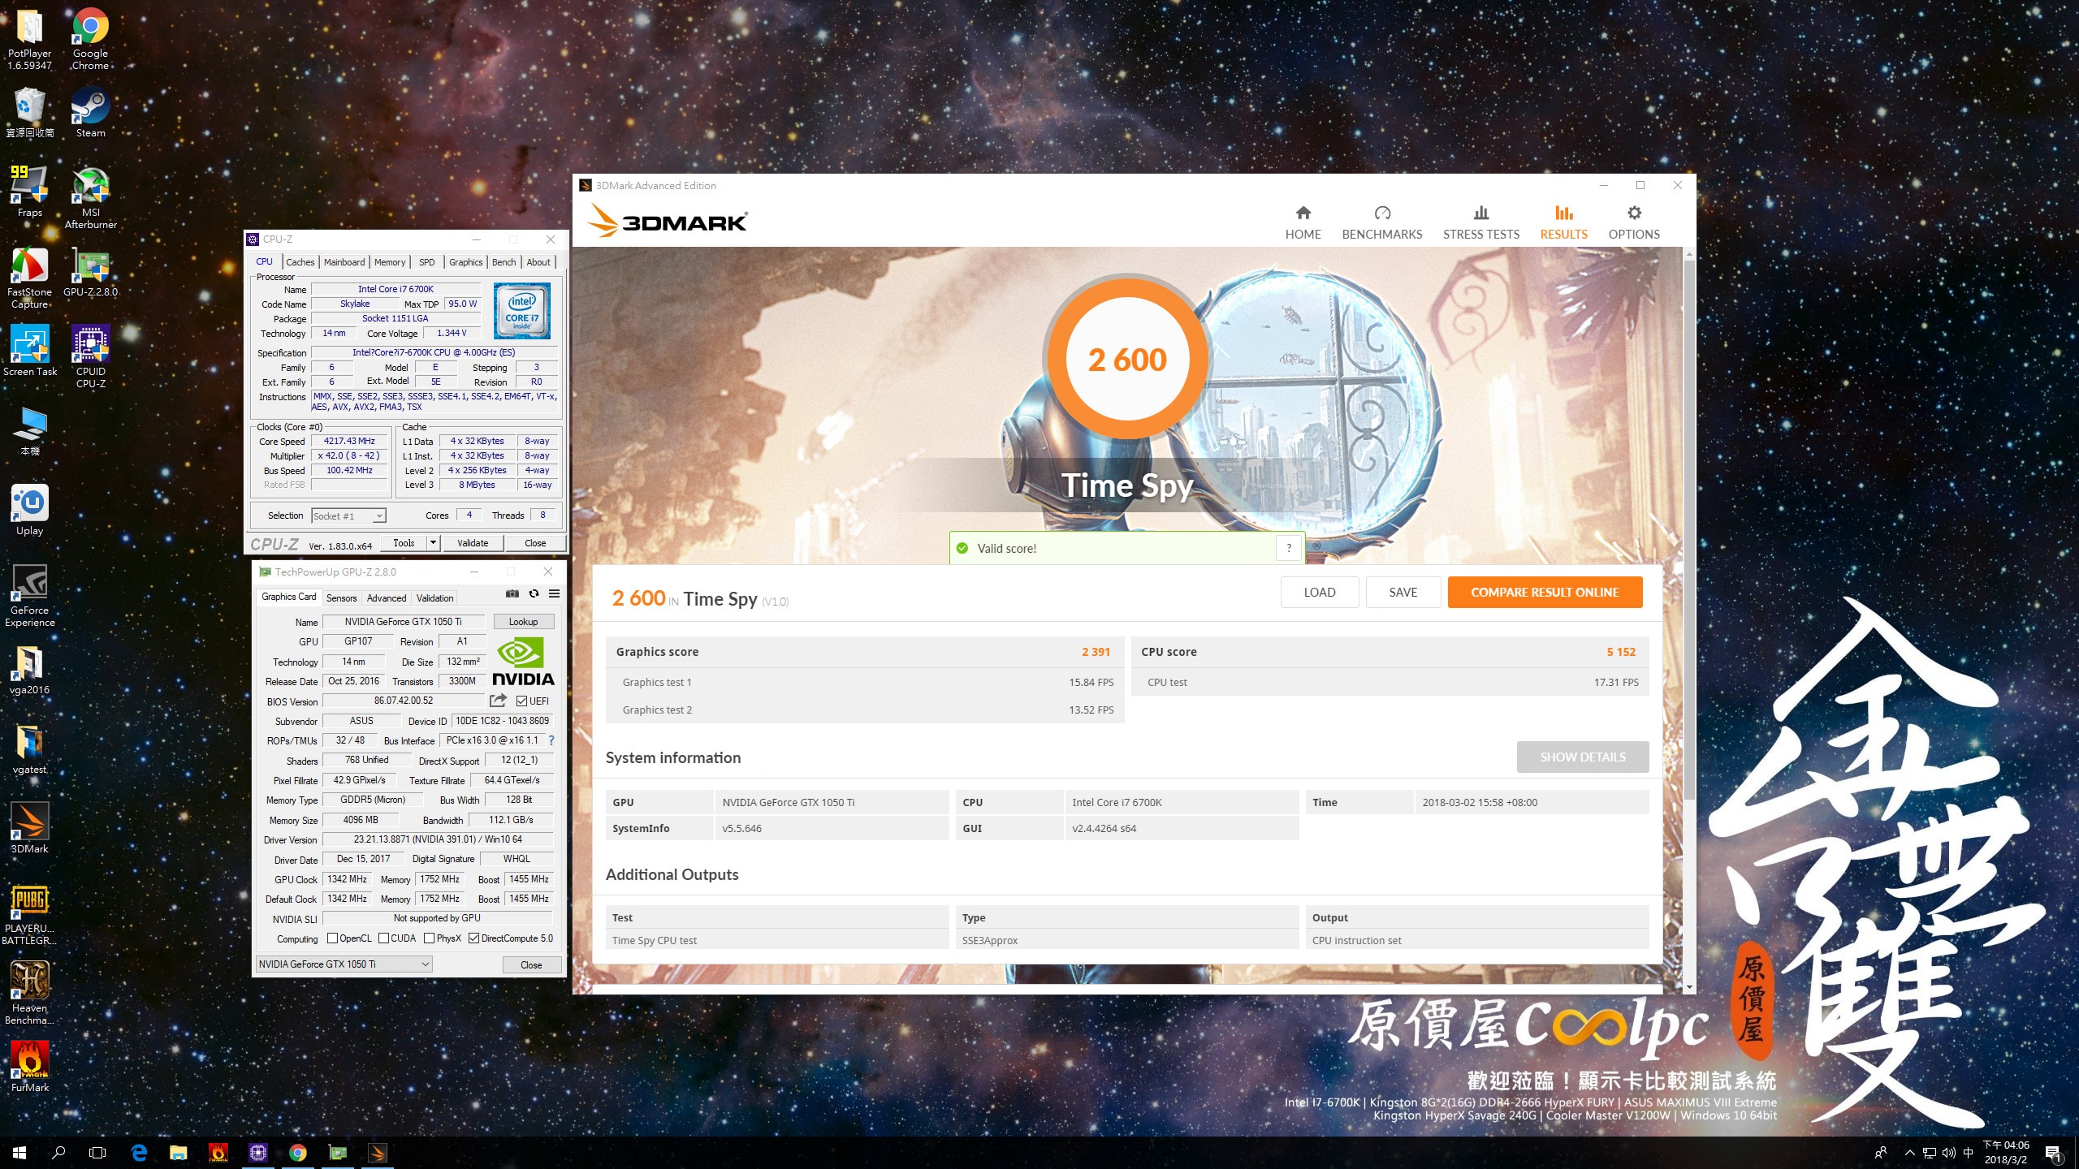Click the Edge icon in the taskbar

[139, 1153]
